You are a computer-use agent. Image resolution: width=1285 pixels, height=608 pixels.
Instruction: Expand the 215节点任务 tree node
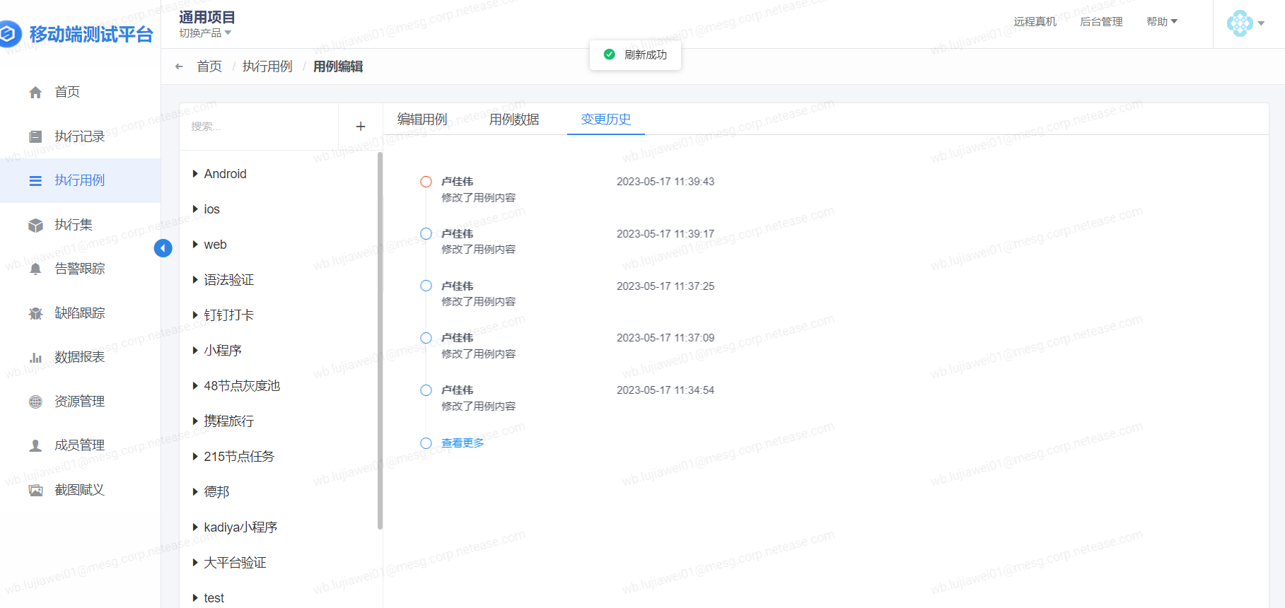click(195, 457)
